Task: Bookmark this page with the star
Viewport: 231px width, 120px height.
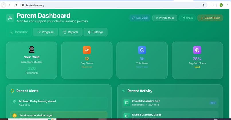Action: [203, 5]
